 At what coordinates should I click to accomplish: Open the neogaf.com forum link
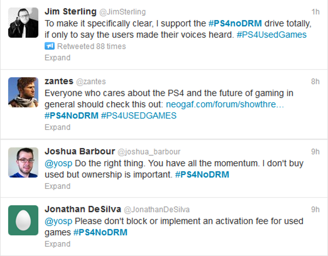[x=225, y=104]
